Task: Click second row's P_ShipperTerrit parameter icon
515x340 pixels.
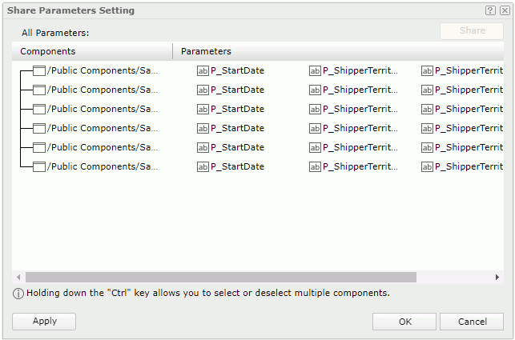Action: (315, 90)
